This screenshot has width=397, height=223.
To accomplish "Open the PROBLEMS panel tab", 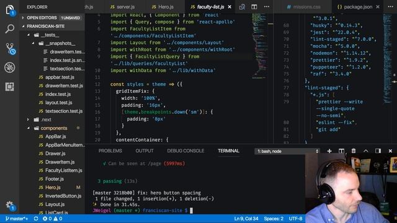I will 110,151.
